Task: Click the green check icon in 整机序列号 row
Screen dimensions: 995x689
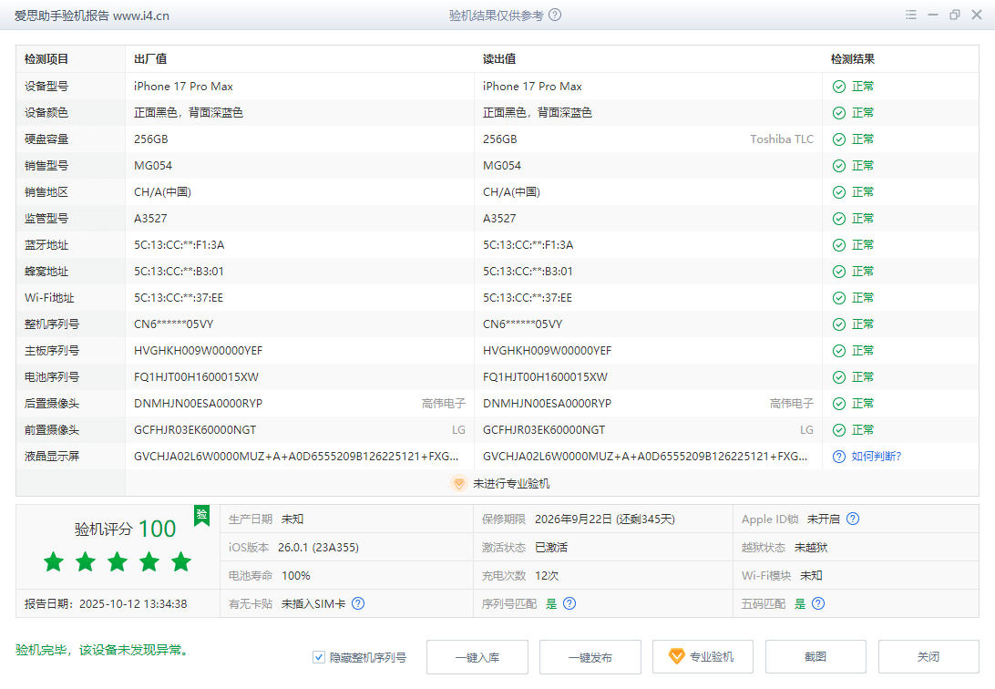Action: [x=839, y=324]
